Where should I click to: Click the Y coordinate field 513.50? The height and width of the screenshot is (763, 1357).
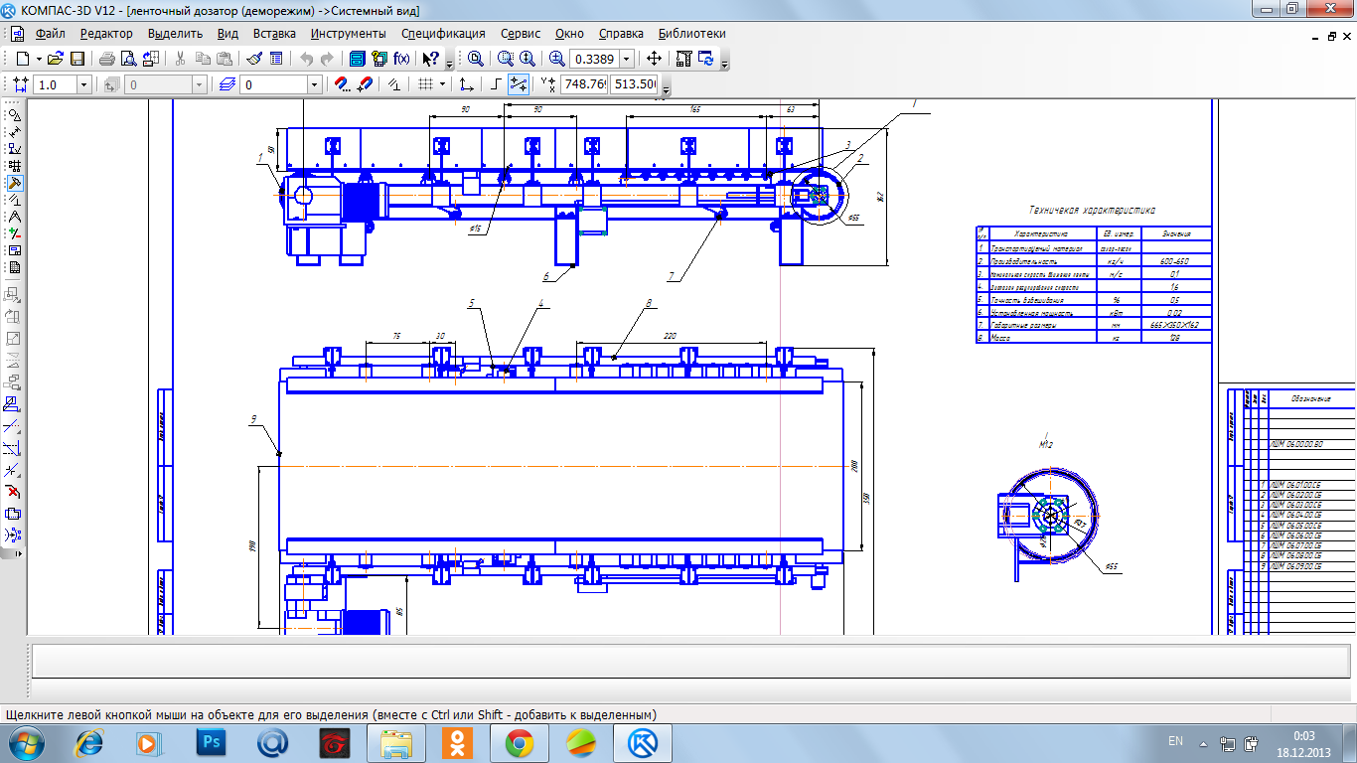(635, 84)
